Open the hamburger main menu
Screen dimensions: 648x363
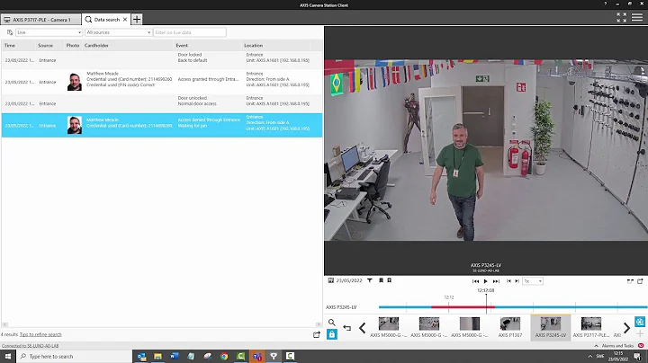click(637, 17)
